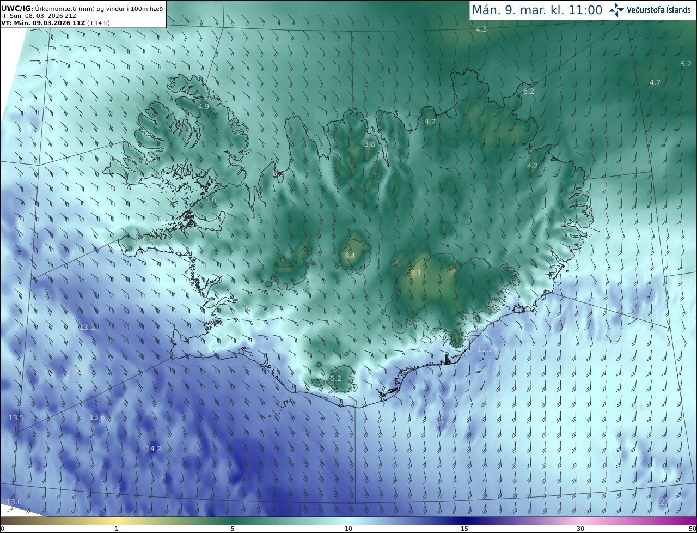
Task: Click the 15 tick on the color scale
Action: click(x=464, y=529)
